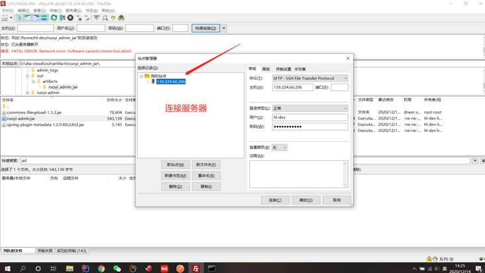
Task: Click the 重命名(R) button
Action: coord(206,176)
